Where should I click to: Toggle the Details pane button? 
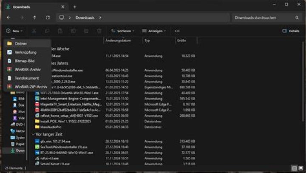coord(291,31)
